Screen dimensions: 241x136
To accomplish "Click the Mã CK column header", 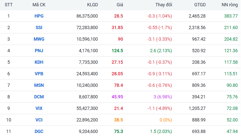I will coord(39,5).
